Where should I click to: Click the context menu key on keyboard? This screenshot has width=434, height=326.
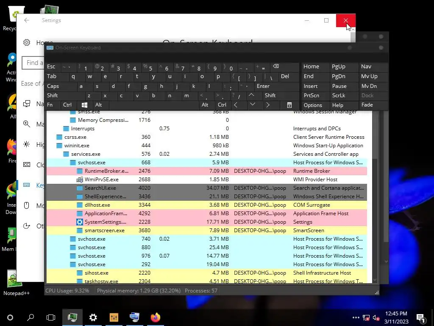click(289, 105)
